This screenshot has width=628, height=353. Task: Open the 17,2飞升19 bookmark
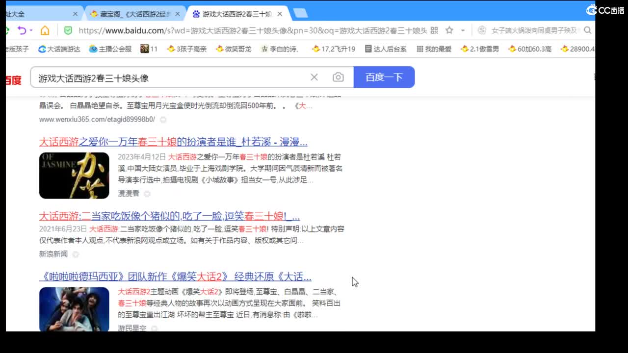(x=333, y=49)
